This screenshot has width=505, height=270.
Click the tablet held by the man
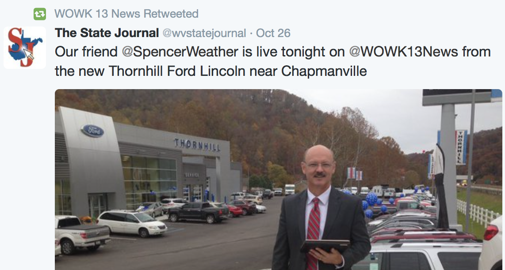[325, 246]
